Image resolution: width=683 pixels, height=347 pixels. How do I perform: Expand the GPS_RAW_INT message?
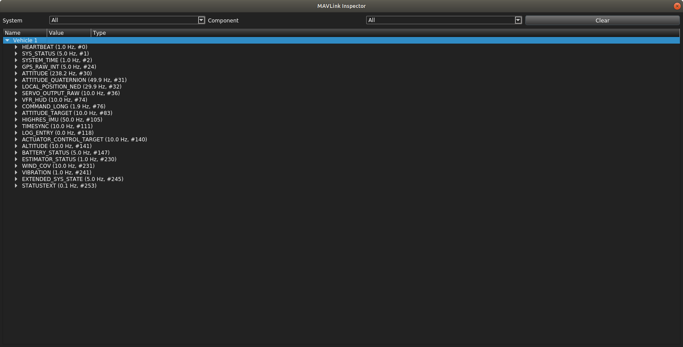pyautogui.click(x=16, y=66)
